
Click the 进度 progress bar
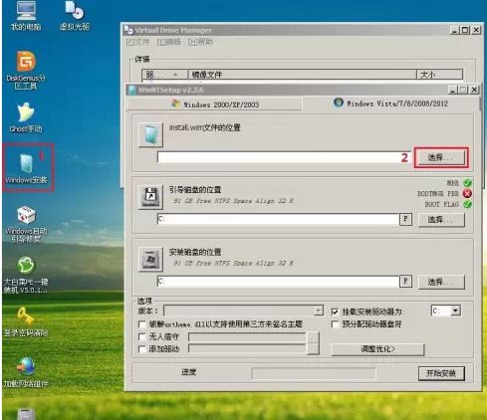click(314, 373)
